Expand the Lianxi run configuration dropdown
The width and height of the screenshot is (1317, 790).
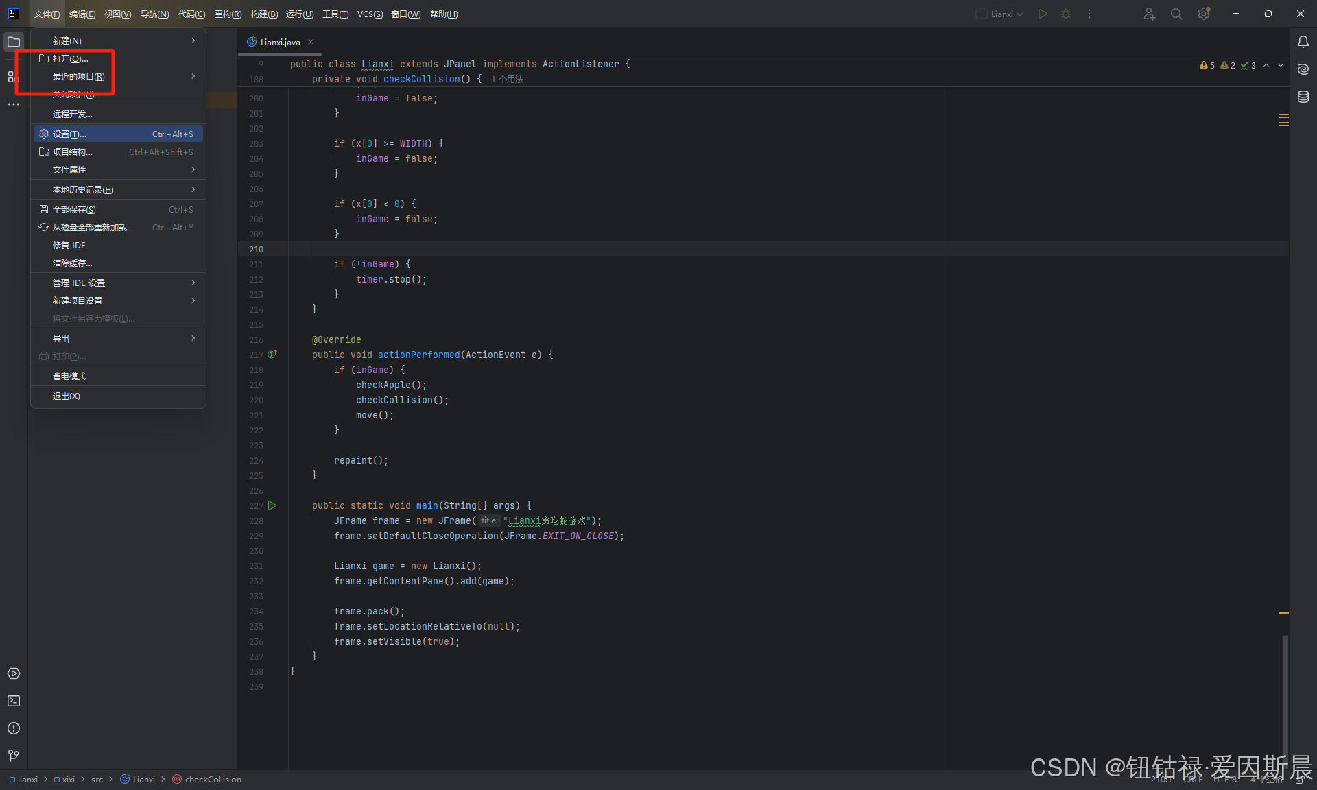1001,14
